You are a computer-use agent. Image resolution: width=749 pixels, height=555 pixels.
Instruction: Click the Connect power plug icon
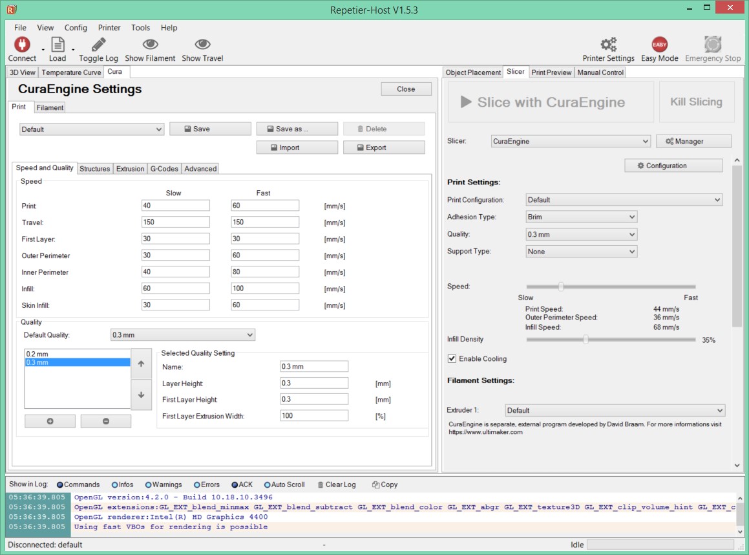point(22,45)
